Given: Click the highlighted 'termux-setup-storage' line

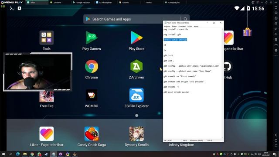Looking at the screenshot, I should pos(175,40).
